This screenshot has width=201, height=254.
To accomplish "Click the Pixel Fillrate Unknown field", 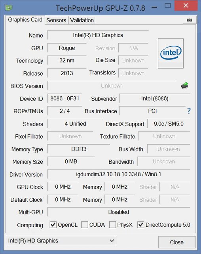I will [x=70, y=136].
